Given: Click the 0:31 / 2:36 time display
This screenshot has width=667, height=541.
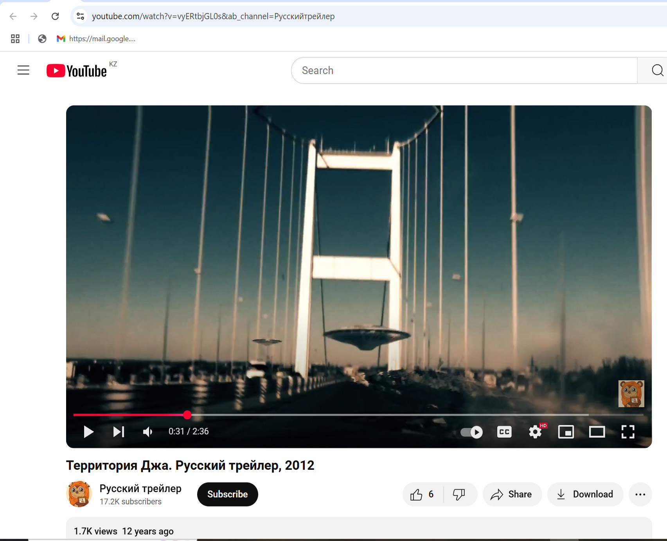Looking at the screenshot, I should [189, 431].
